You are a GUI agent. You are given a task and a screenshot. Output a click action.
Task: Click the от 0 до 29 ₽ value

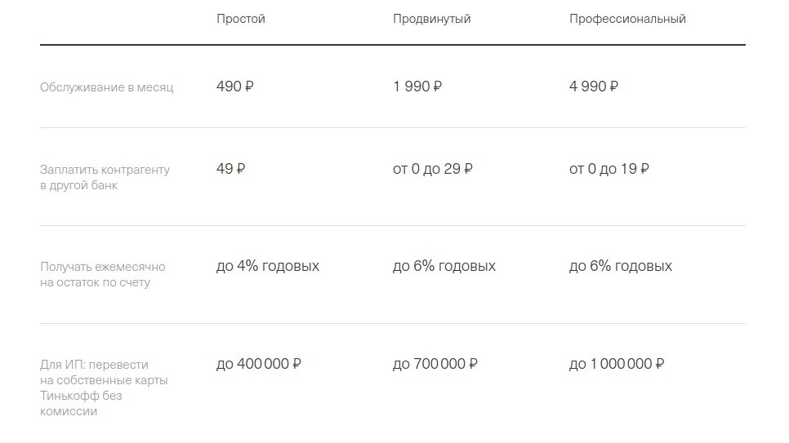click(x=433, y=169)
